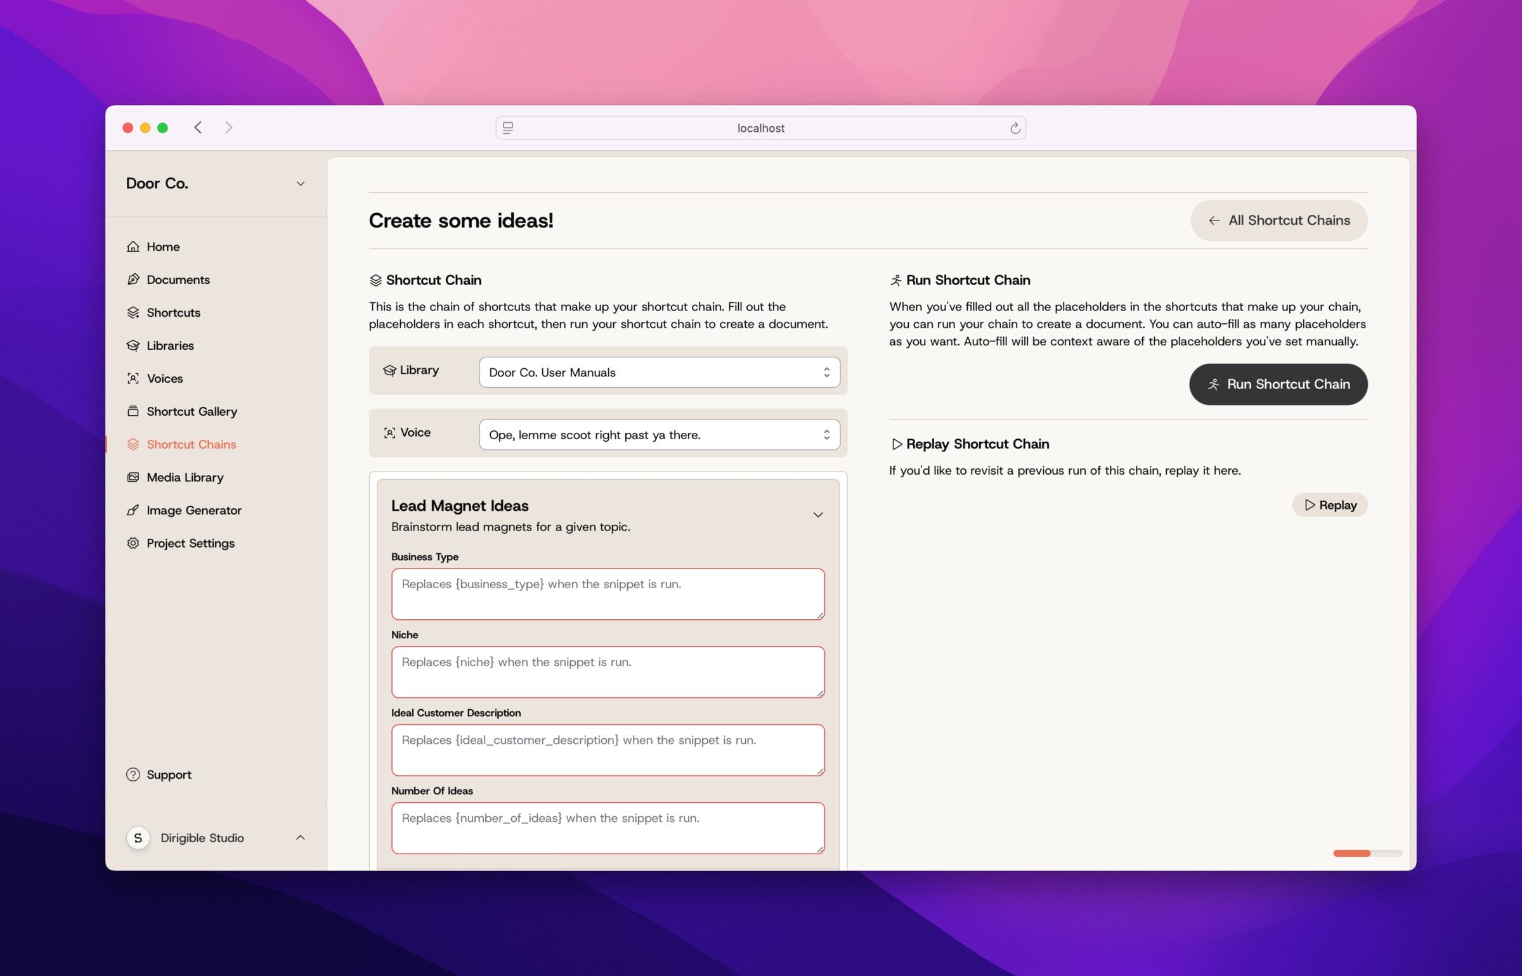
Task: Focus the Business Type text field
Action: click(608, 594)
